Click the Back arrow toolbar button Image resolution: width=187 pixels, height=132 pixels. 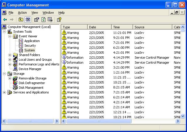5,20
